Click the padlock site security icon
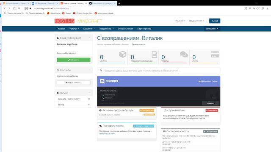Viewport: 271px width, 152px height. click(30, 8)
